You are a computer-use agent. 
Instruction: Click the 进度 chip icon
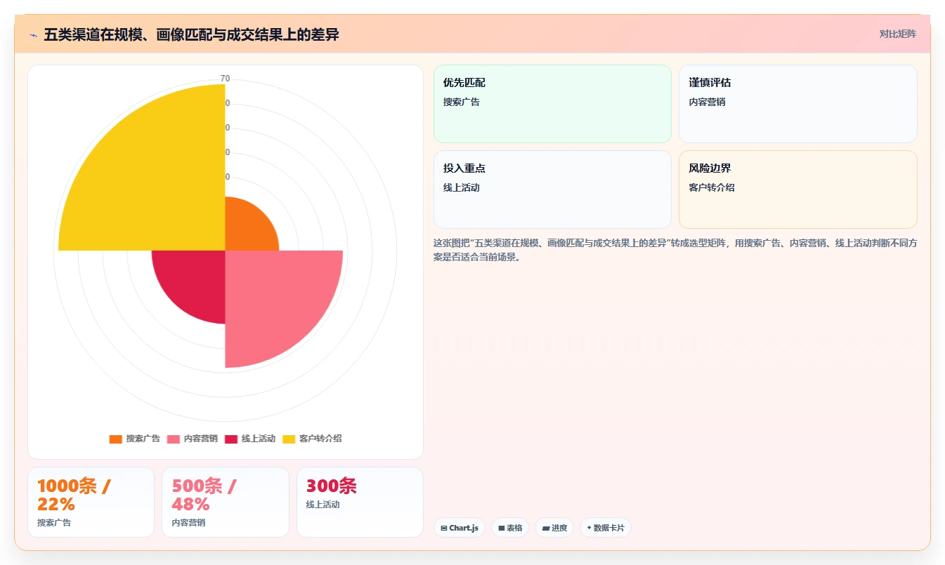click(x=546, y=528)
